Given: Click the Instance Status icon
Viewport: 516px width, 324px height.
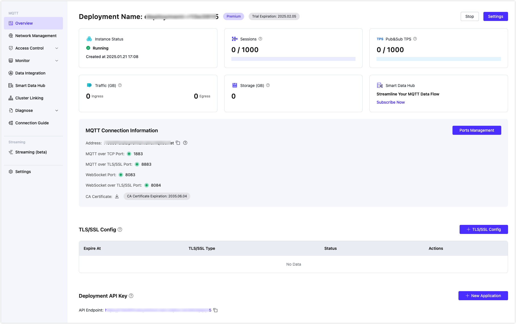Looking at the screenshot, I should [89, 39].
